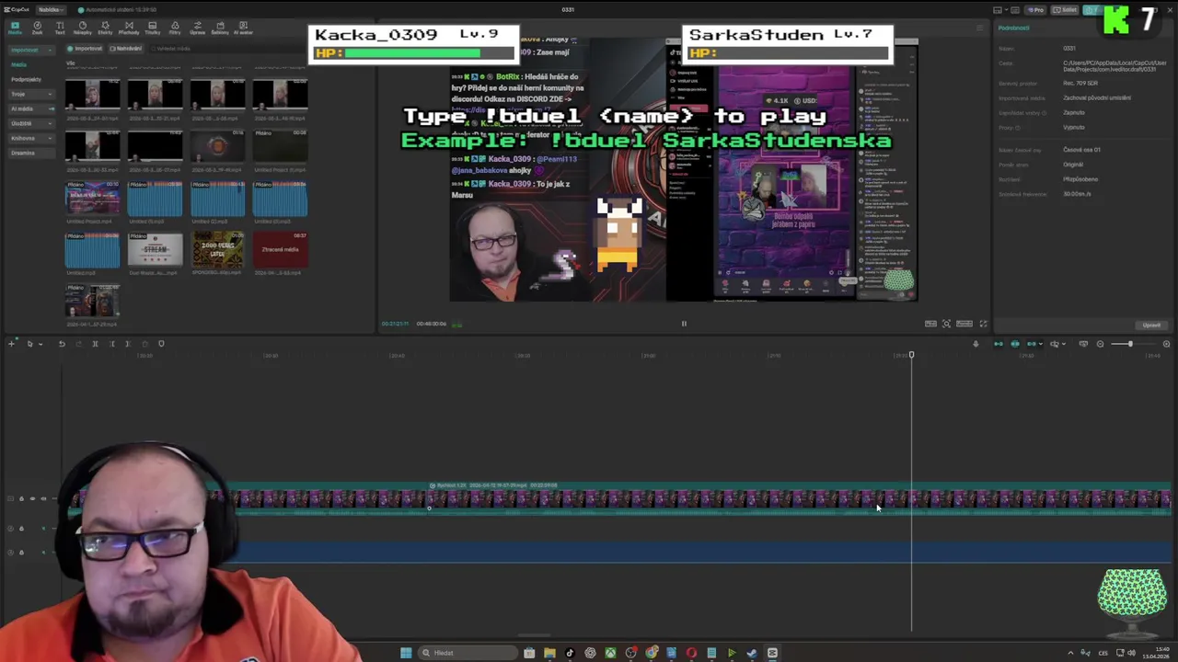Open the Efekty (effects) tab
The width and height of the screenshot is (1178, 662).
105,28
